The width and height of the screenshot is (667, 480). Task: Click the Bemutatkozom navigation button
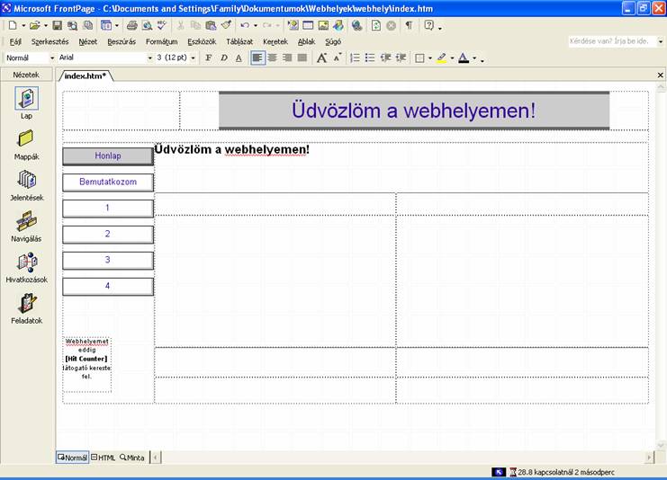(108, 182)
